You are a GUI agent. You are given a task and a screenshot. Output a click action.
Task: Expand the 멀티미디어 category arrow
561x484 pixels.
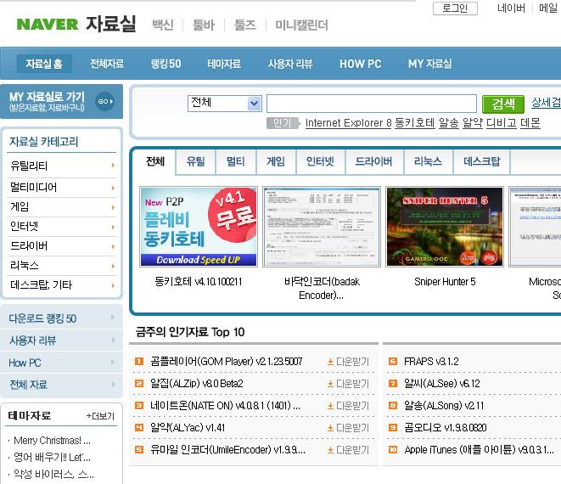(x=113, y=188)
